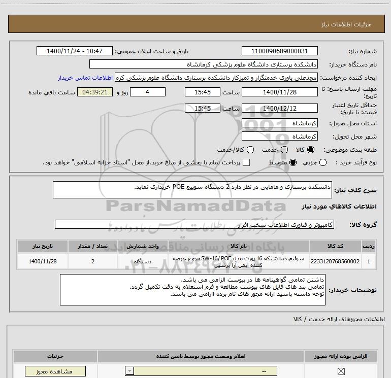Click delivery province field کرمانشاه
Viewport: 391px width, 378px height.
tap(279, 123)
